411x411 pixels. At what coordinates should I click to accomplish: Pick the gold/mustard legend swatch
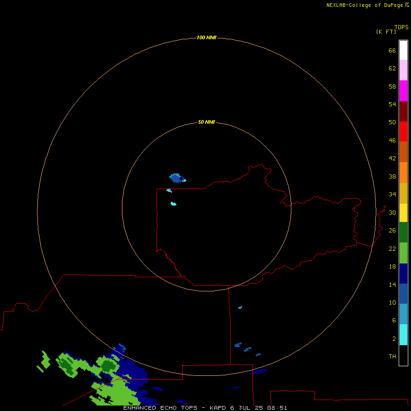pyautogui.click(x=403, y=193)
